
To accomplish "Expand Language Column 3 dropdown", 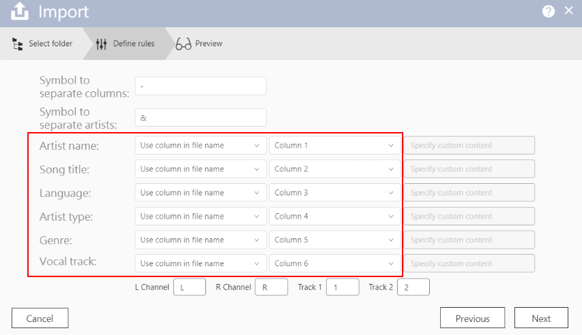I will tap(334, 193).
